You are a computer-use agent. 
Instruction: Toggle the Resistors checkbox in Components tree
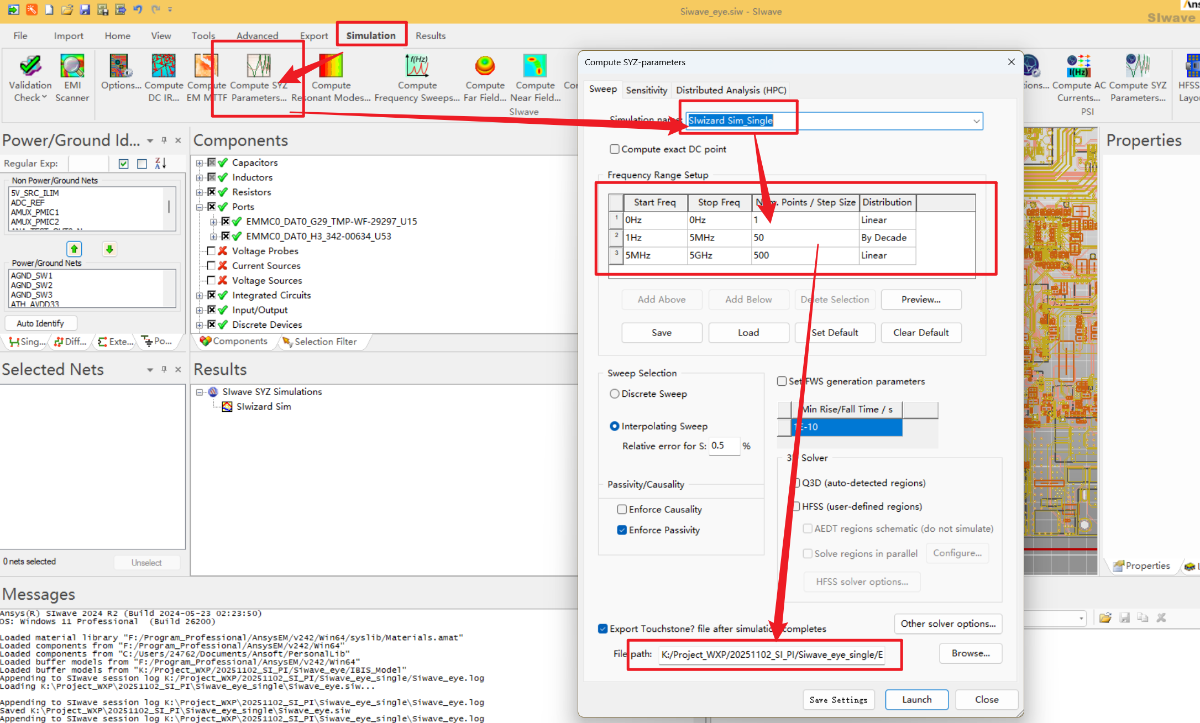coord(211,192)
